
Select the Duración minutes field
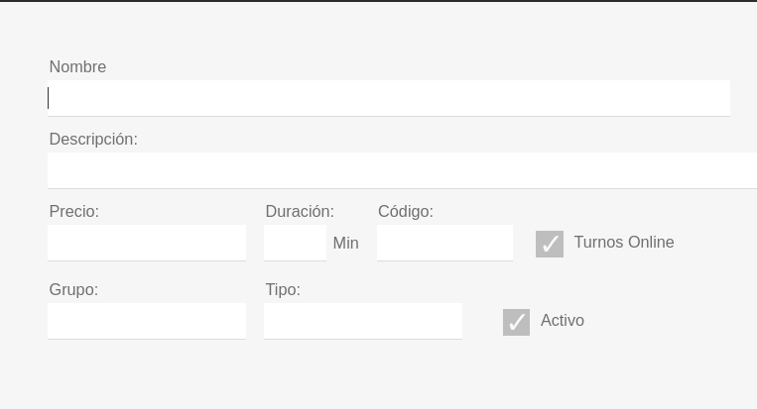point(295,243)
